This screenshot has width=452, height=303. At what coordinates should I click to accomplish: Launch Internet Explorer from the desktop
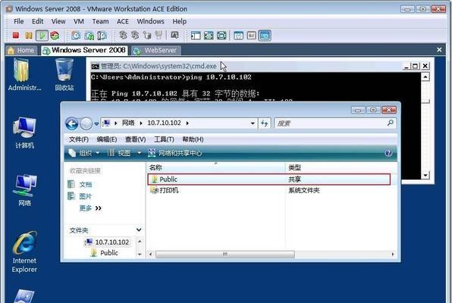tap(24, 251)
